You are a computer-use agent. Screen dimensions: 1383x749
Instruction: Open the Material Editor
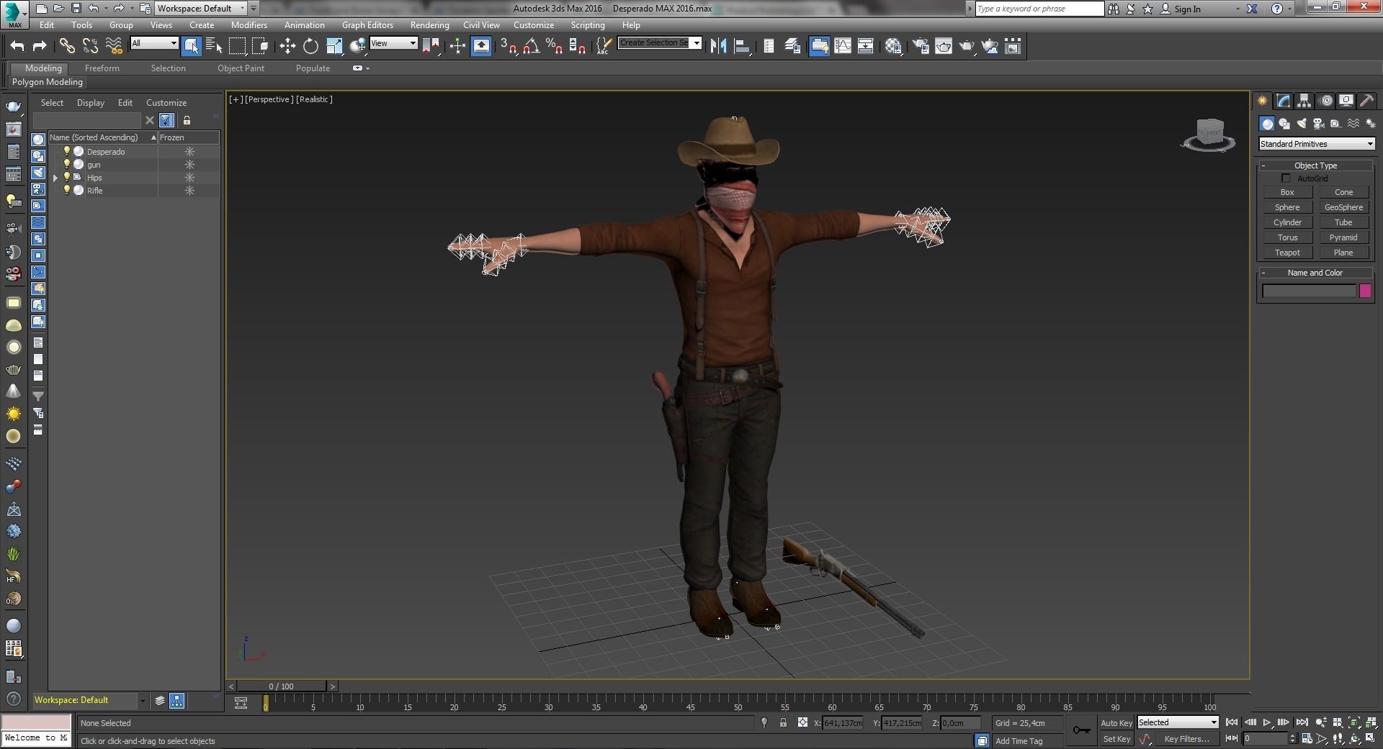coord(893,46)
